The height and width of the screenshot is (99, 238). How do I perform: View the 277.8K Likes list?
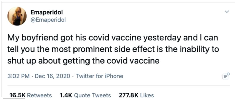click(x=136, y=95)
